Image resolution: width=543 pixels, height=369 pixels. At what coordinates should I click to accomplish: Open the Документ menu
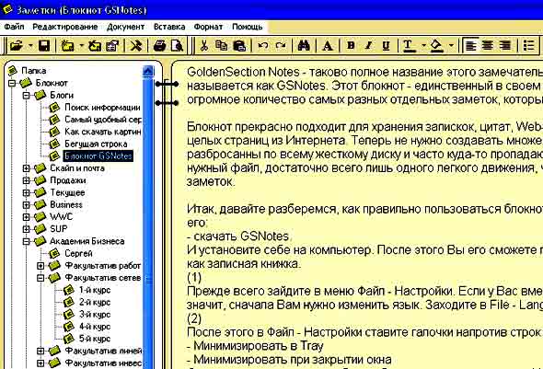coord(125,27)
